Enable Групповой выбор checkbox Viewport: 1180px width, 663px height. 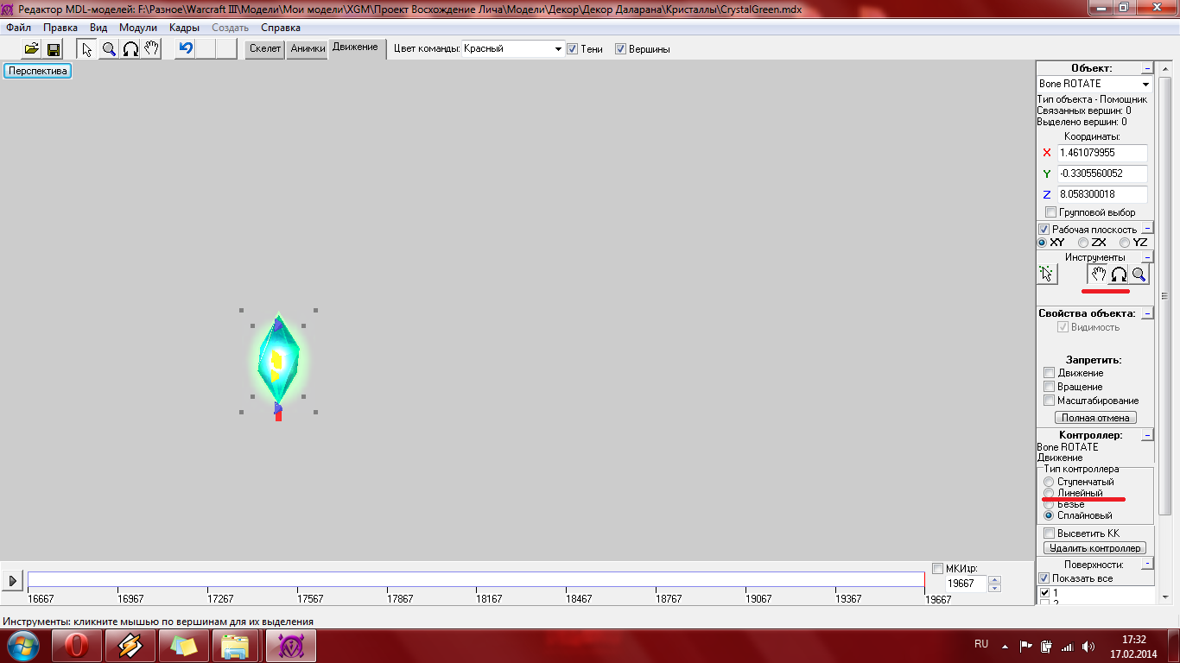[x=1050, y=212]
